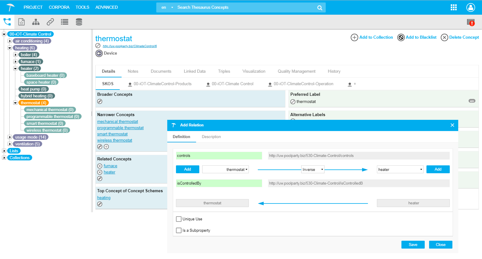This screenshot has height=259, width=482.
Task: Click the left Add button beside thermostat
Action: click(188, 169)
